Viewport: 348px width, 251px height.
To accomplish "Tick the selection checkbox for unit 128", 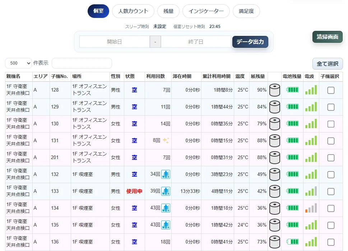I will pyautogui.click(x=331, y=90).
